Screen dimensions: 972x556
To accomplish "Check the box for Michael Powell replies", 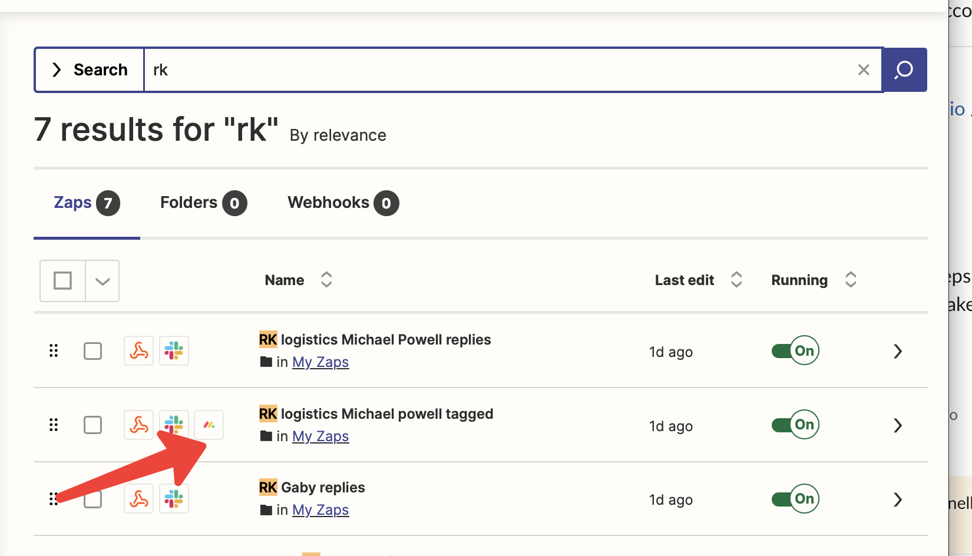I will (x=92, y=351).
